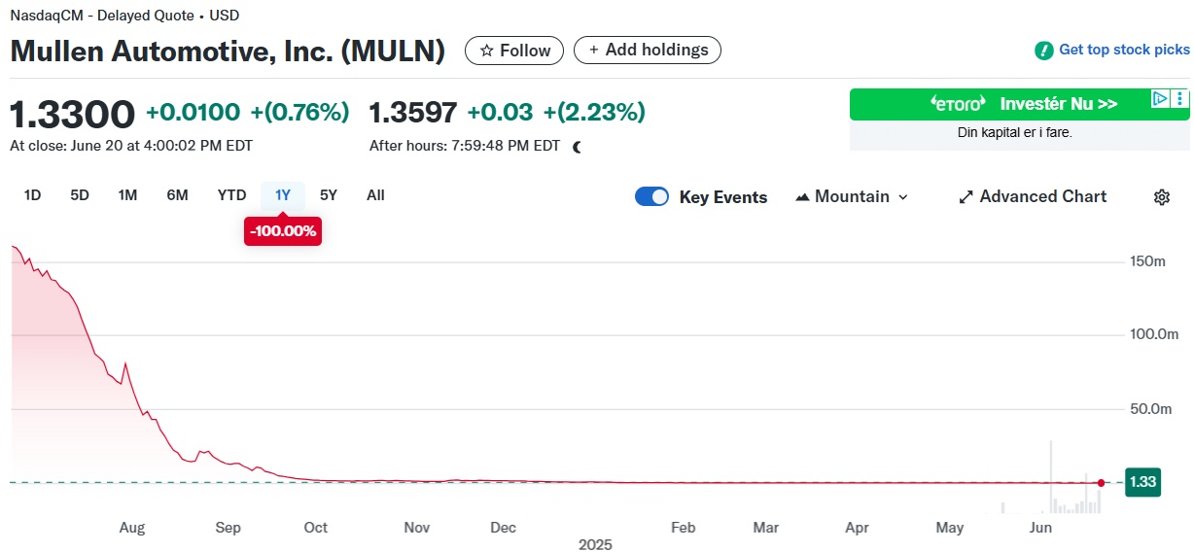Select the All time range
This screenshot has height=552, width=1194.
[x=375, y=195]
